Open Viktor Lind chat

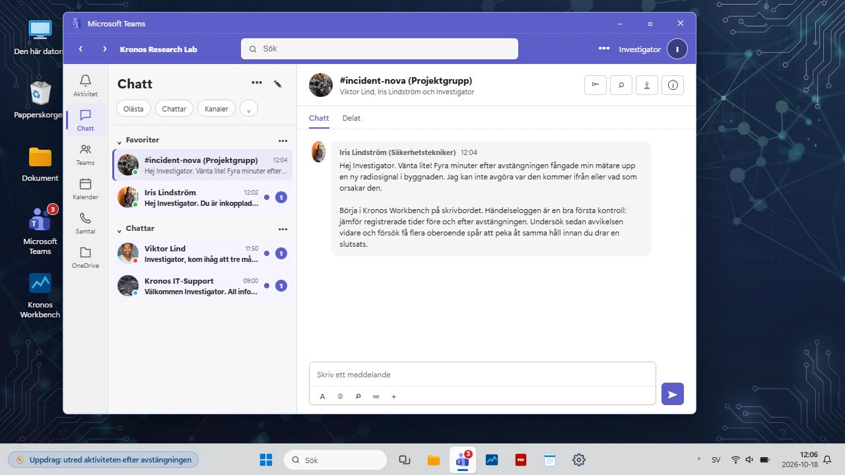tap(203, 253)
